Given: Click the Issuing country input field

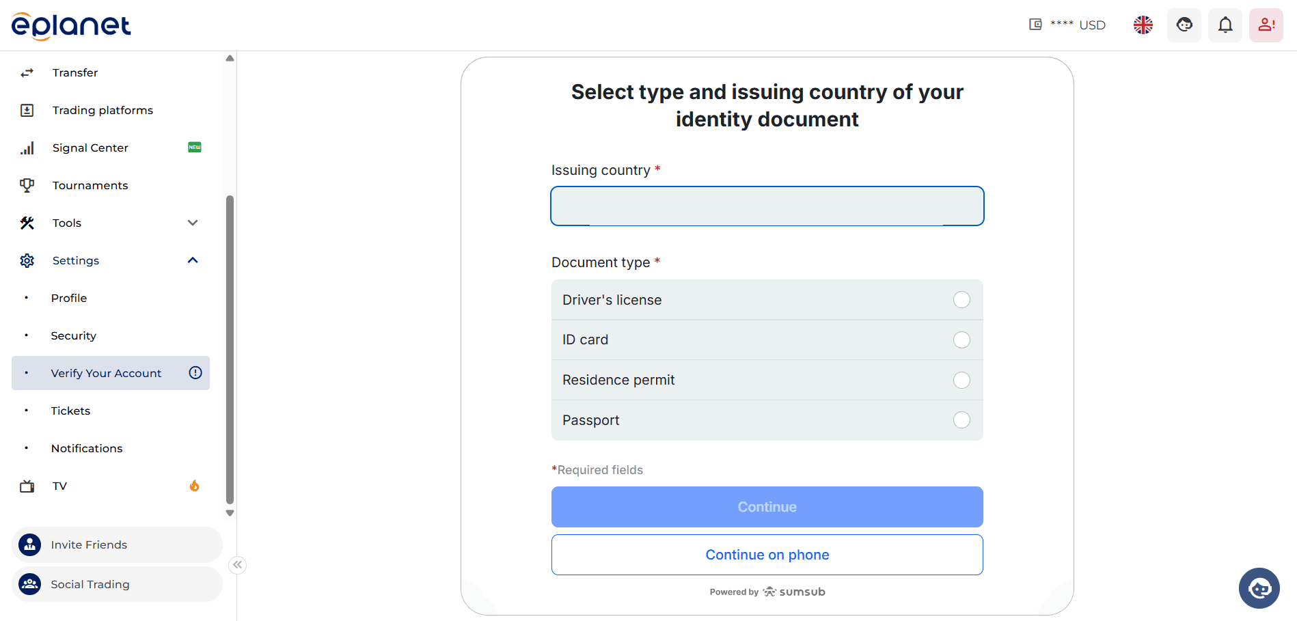Looking at the screenshot, I should 767,206.
